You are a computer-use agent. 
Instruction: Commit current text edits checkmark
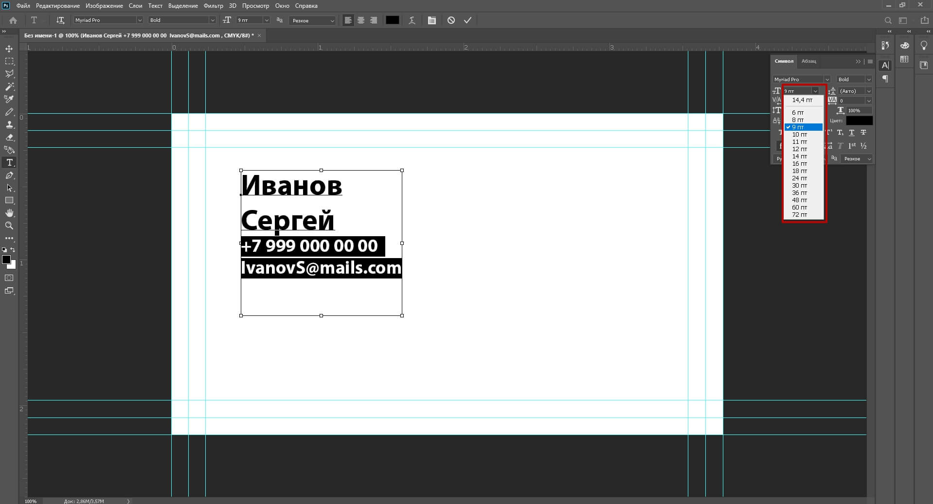click(467, 20)
